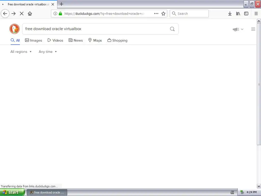Restore down the Firefox window

[252, 4]
